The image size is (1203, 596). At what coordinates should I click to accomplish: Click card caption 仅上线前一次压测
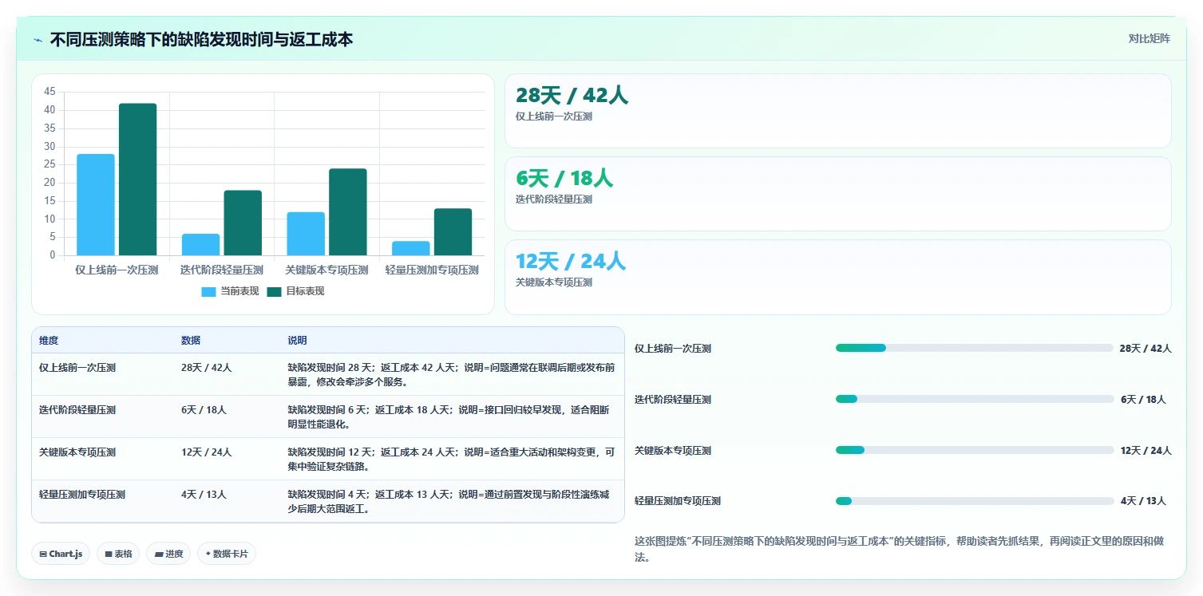[554, 116]
